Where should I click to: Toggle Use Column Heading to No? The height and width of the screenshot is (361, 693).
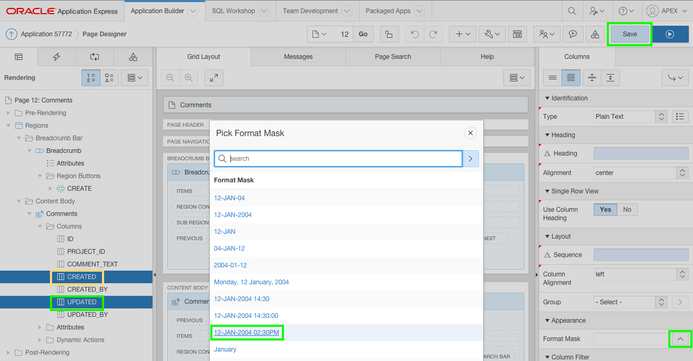[x=627, y=209]
